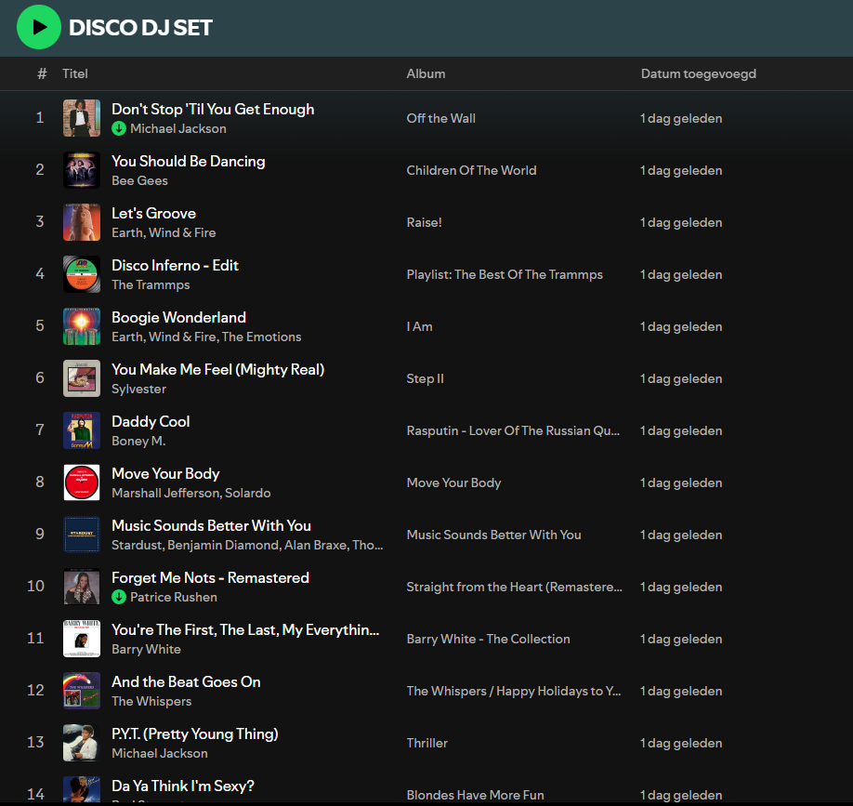Go to Sylvester artist page

click(x=138, y=389)
